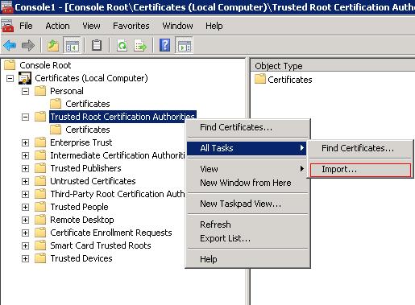Click the Trusted Devices folder icon
The height and width of the screenshot is (305, 415).
(40, 258)
